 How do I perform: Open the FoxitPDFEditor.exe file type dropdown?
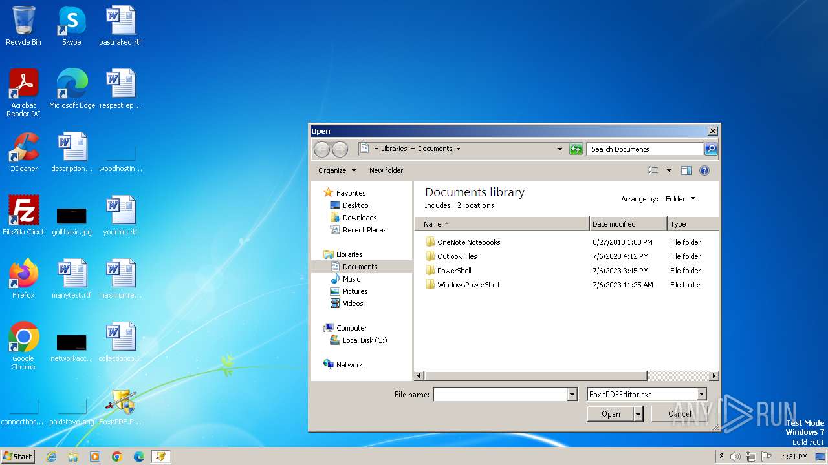[x=701, y=394]
